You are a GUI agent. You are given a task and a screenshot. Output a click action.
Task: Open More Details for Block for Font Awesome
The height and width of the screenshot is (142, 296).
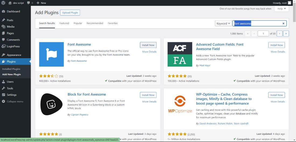[x=149, y=102]
